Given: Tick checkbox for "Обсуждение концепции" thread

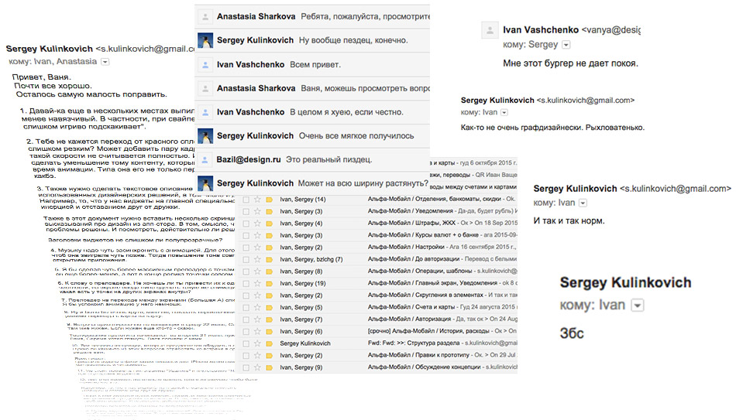Looking at the screenshot, I should 246,367.
